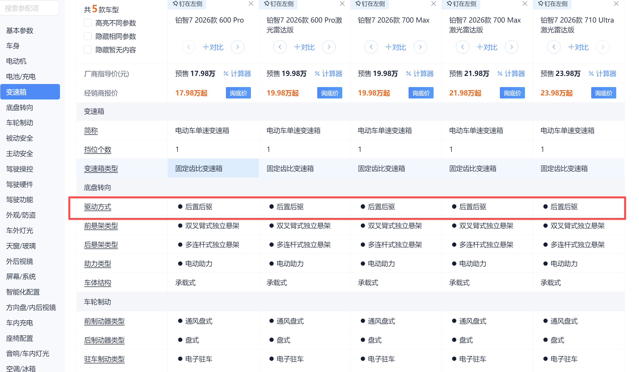Open calculator for 17.98万 model
Image resolution: width=639 pixels, height=372 pixels.
237,74
